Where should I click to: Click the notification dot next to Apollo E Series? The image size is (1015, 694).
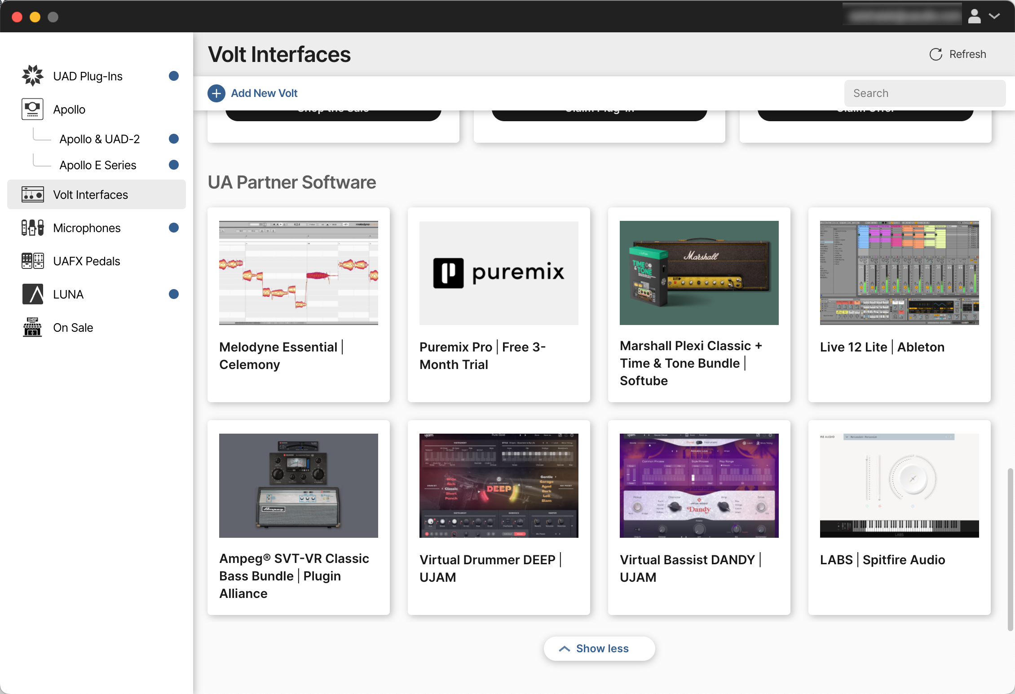[173, 165]
